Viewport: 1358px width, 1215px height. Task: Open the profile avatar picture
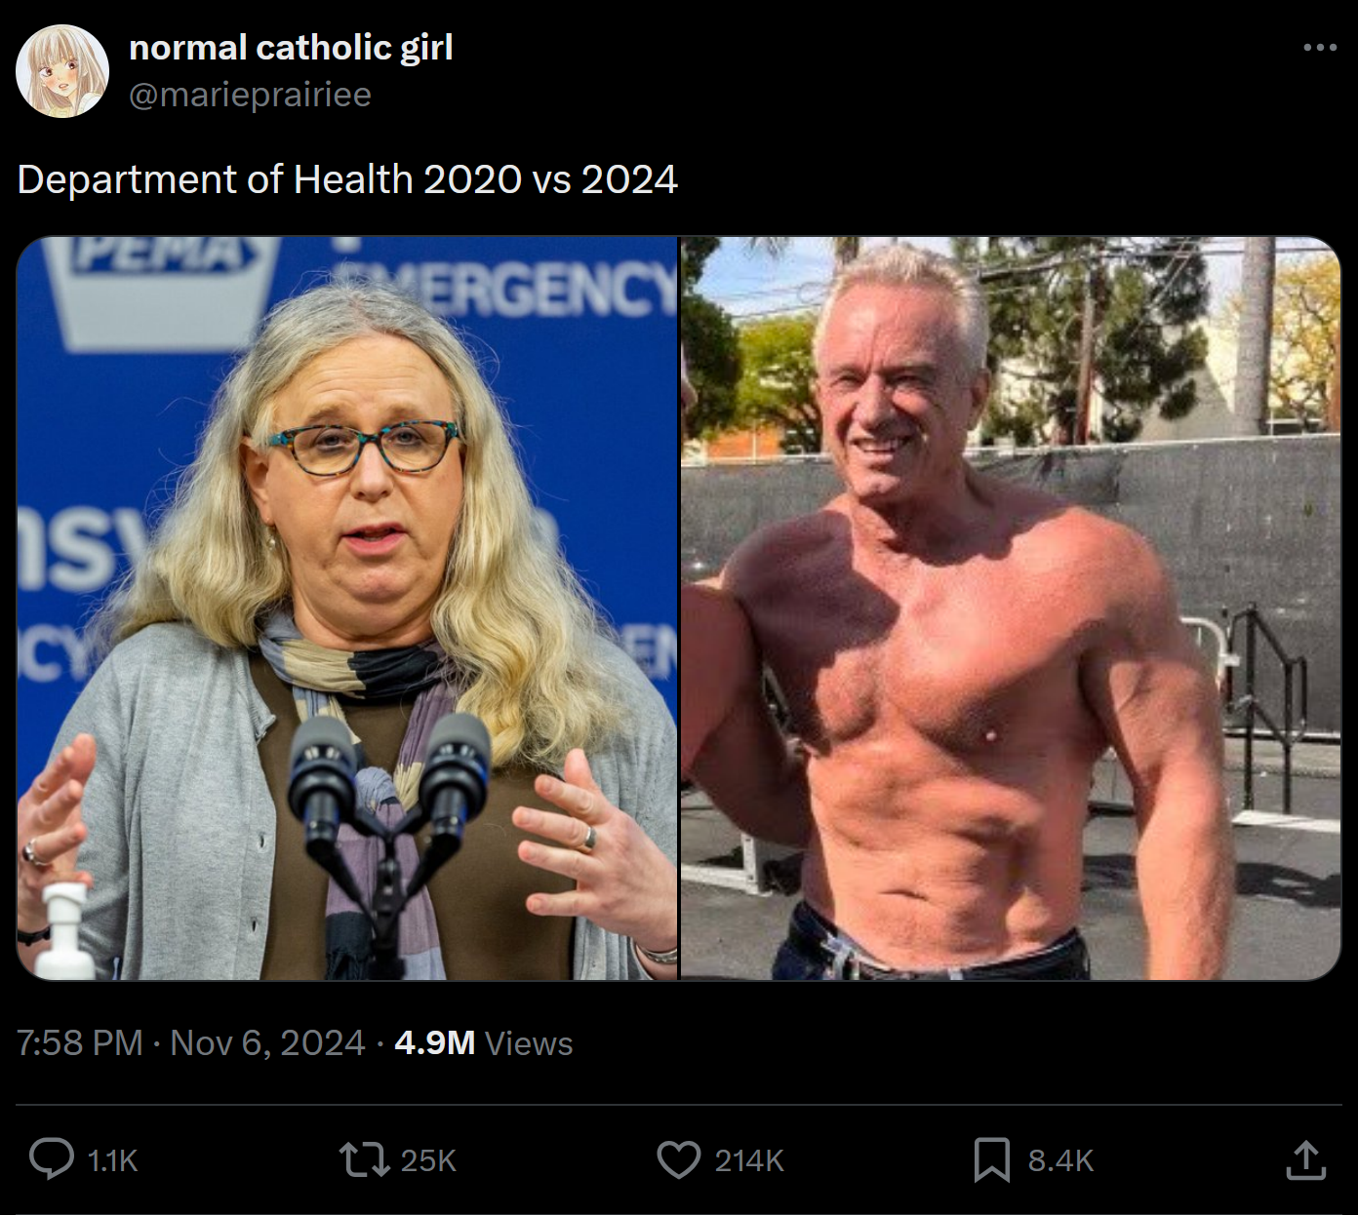(x=62, y=71)
